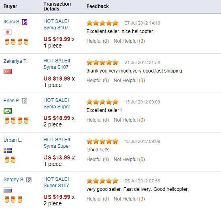Open buyer profile Urban L.
Screen dimensions: 221x211
13,140
